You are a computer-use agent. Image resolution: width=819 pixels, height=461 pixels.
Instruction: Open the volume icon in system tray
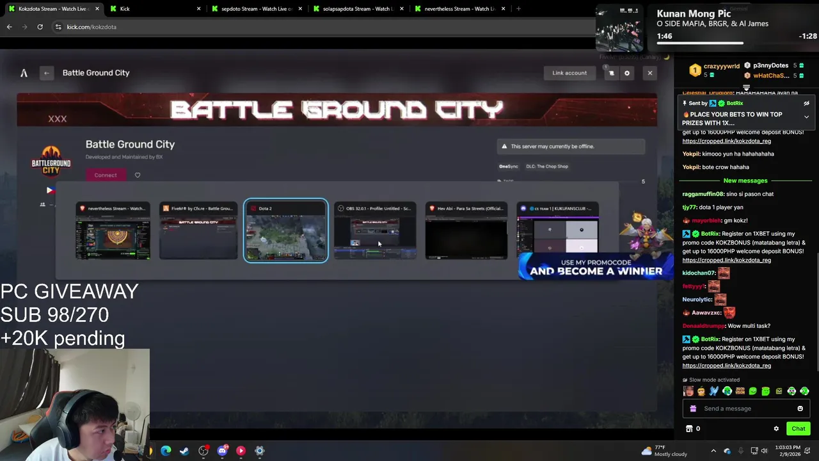click(764, 451)
